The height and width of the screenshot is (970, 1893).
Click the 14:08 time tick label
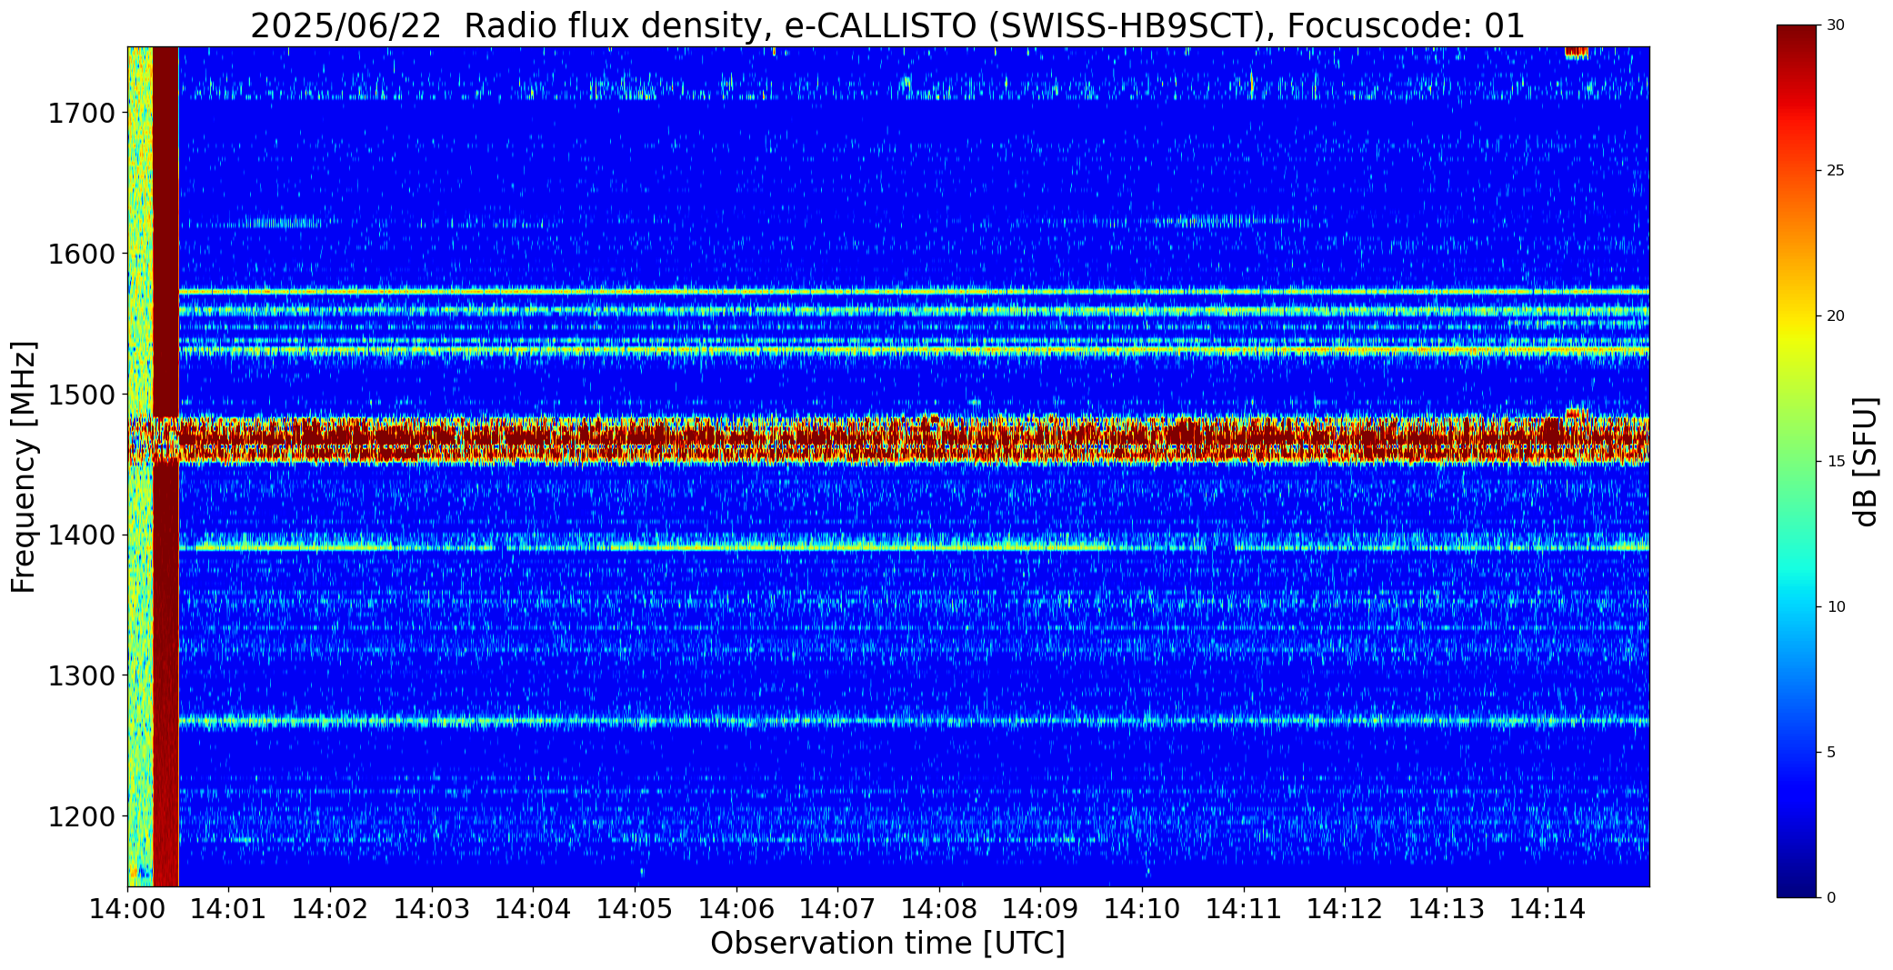[x=939, y=908]
